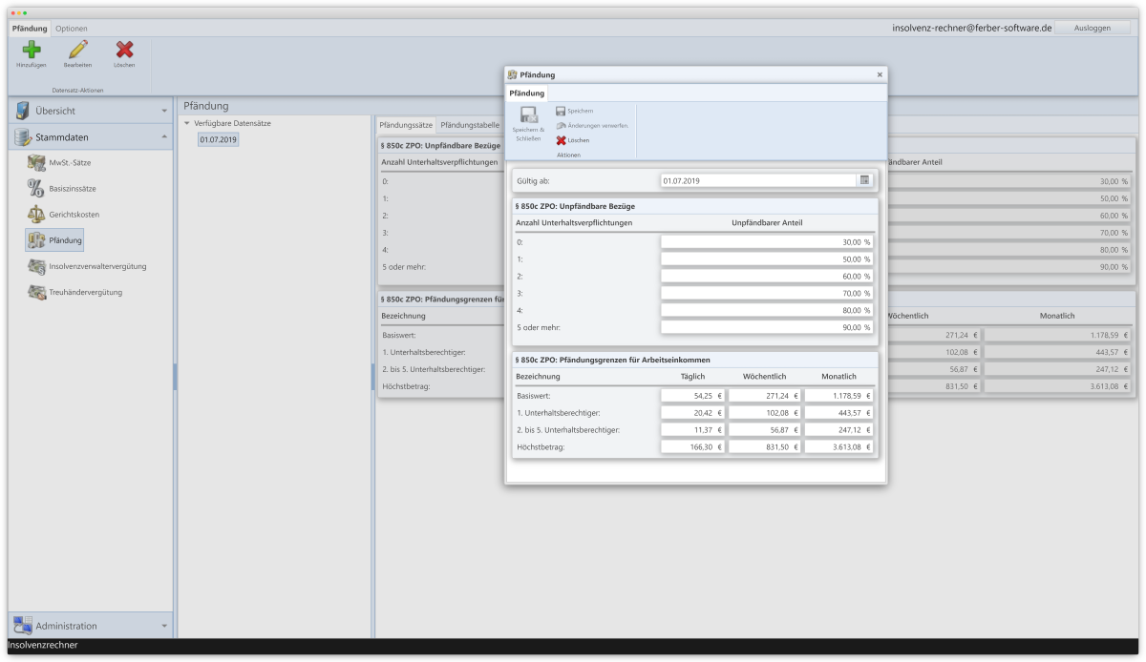Collapse the Stammdaten navigation section
1146x662 pixels.
(x=164, y=136)
